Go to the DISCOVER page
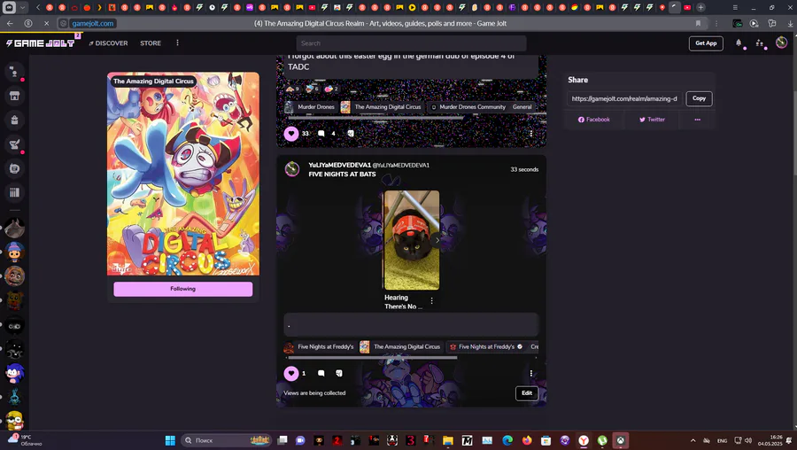Viewport: 797px width, 450px height. coord(109,43)
